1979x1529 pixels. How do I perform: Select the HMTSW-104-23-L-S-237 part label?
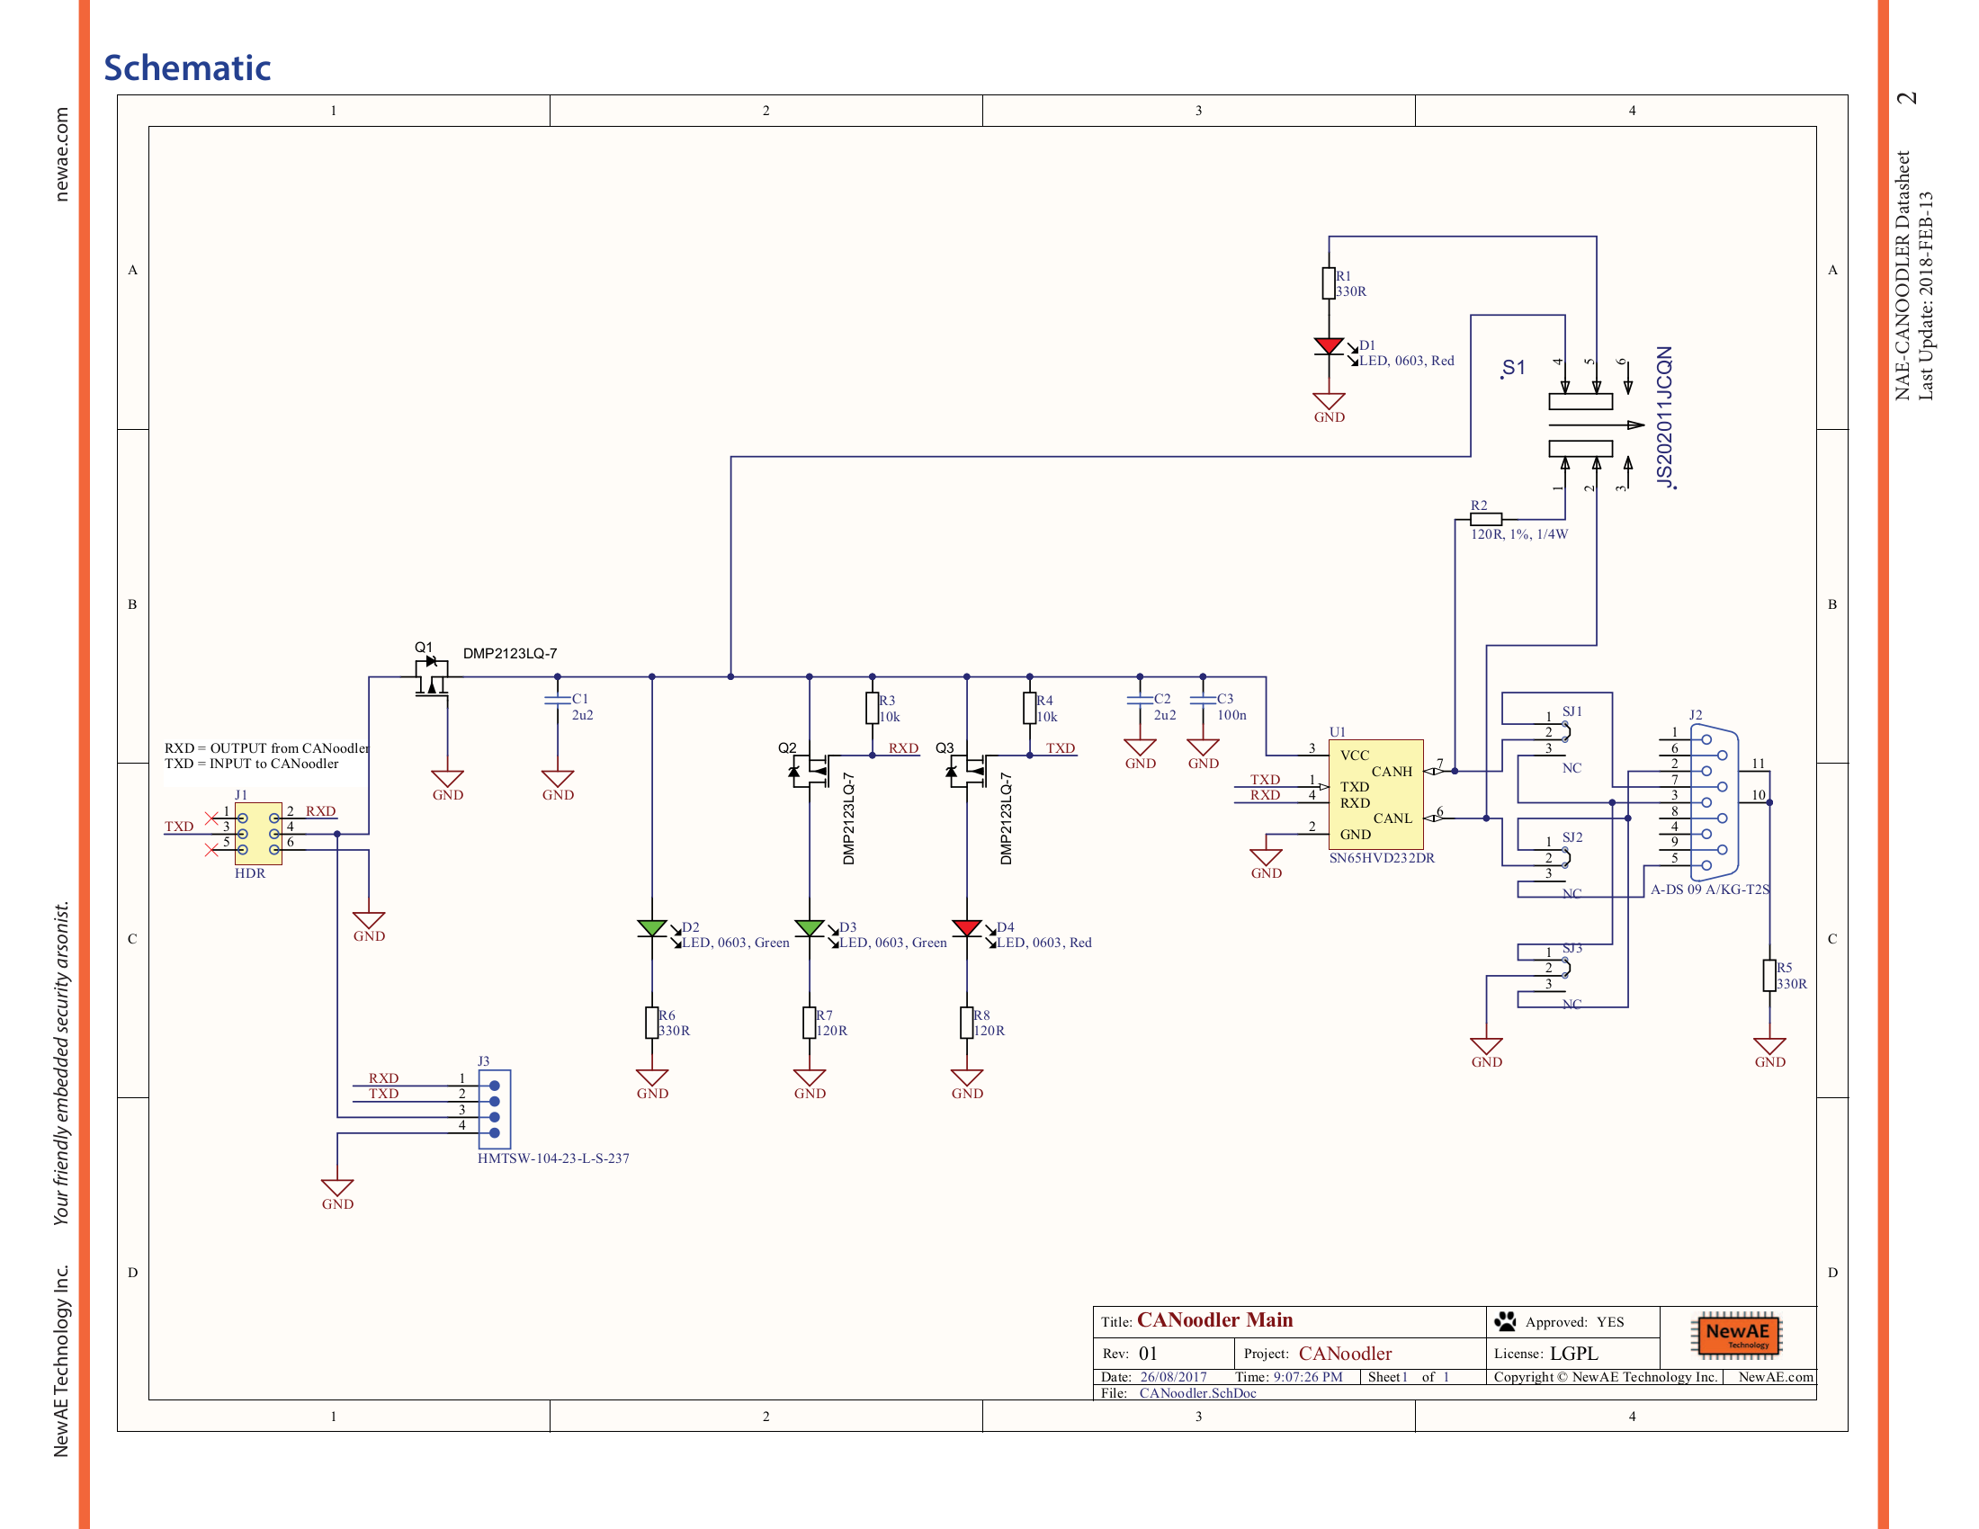point(552,1158)
